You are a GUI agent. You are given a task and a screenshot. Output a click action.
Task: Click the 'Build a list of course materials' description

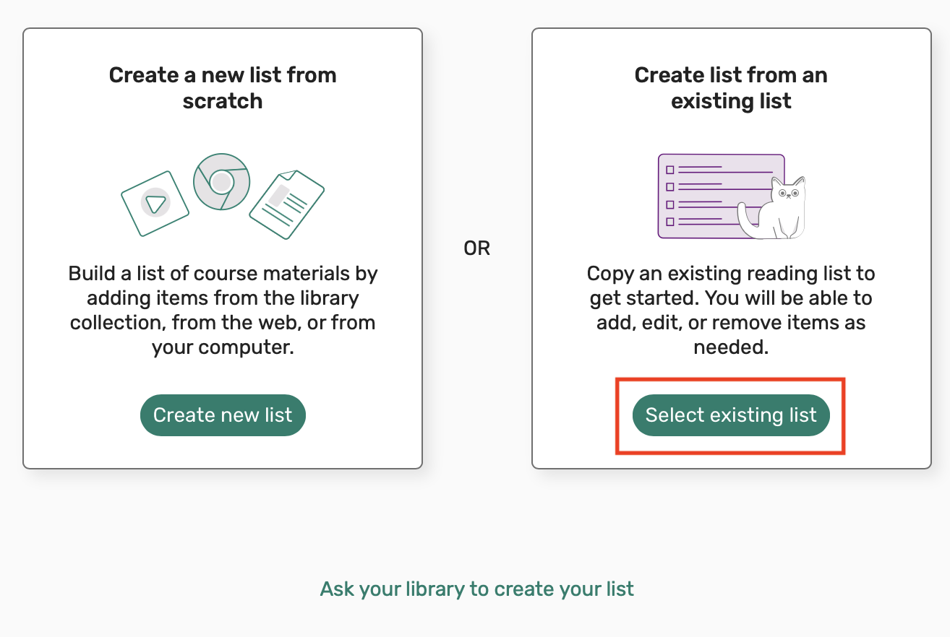(x=223, y=311)
